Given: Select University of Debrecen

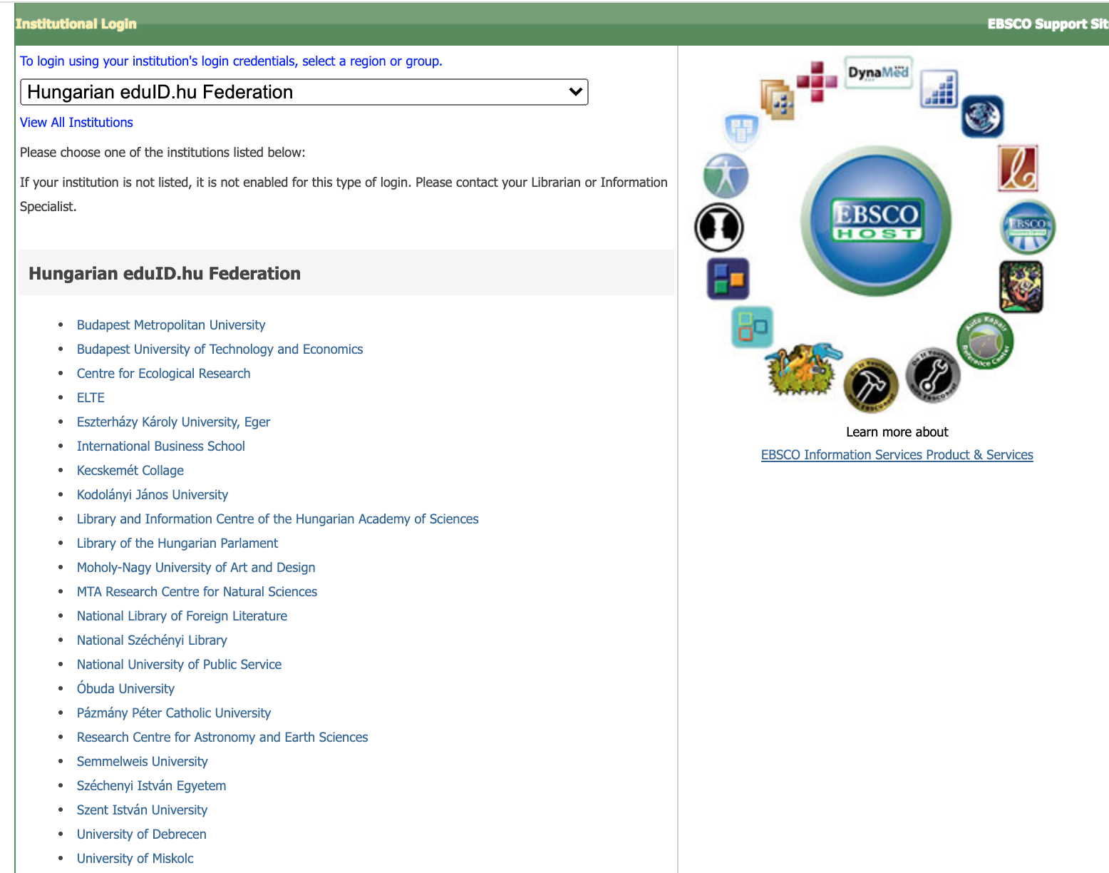Looking at the screenshot, I should [141, 834].
